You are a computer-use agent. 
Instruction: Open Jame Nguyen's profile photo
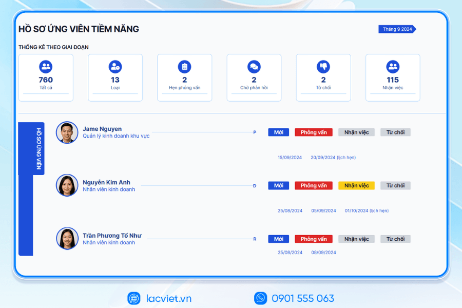tap(67, 132)
